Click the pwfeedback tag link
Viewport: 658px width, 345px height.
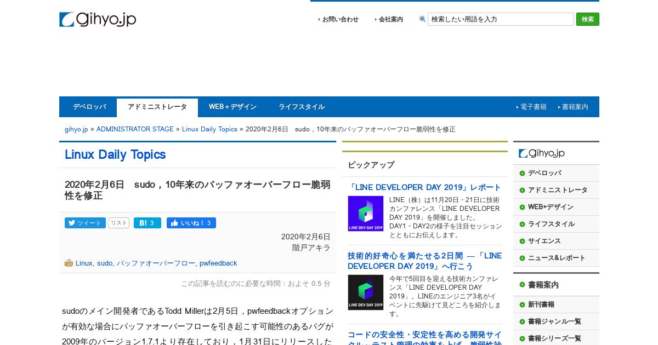click(218, 263)
